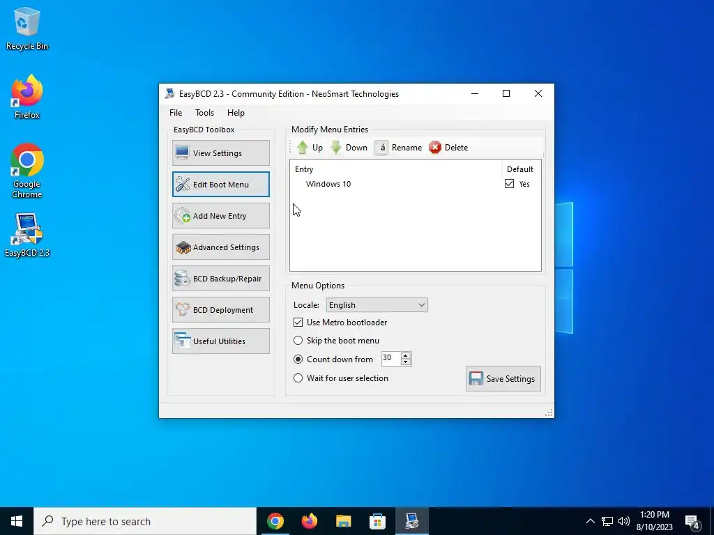The image size is (714, 535).
Task: Click the Default column header
Action: 520,169
